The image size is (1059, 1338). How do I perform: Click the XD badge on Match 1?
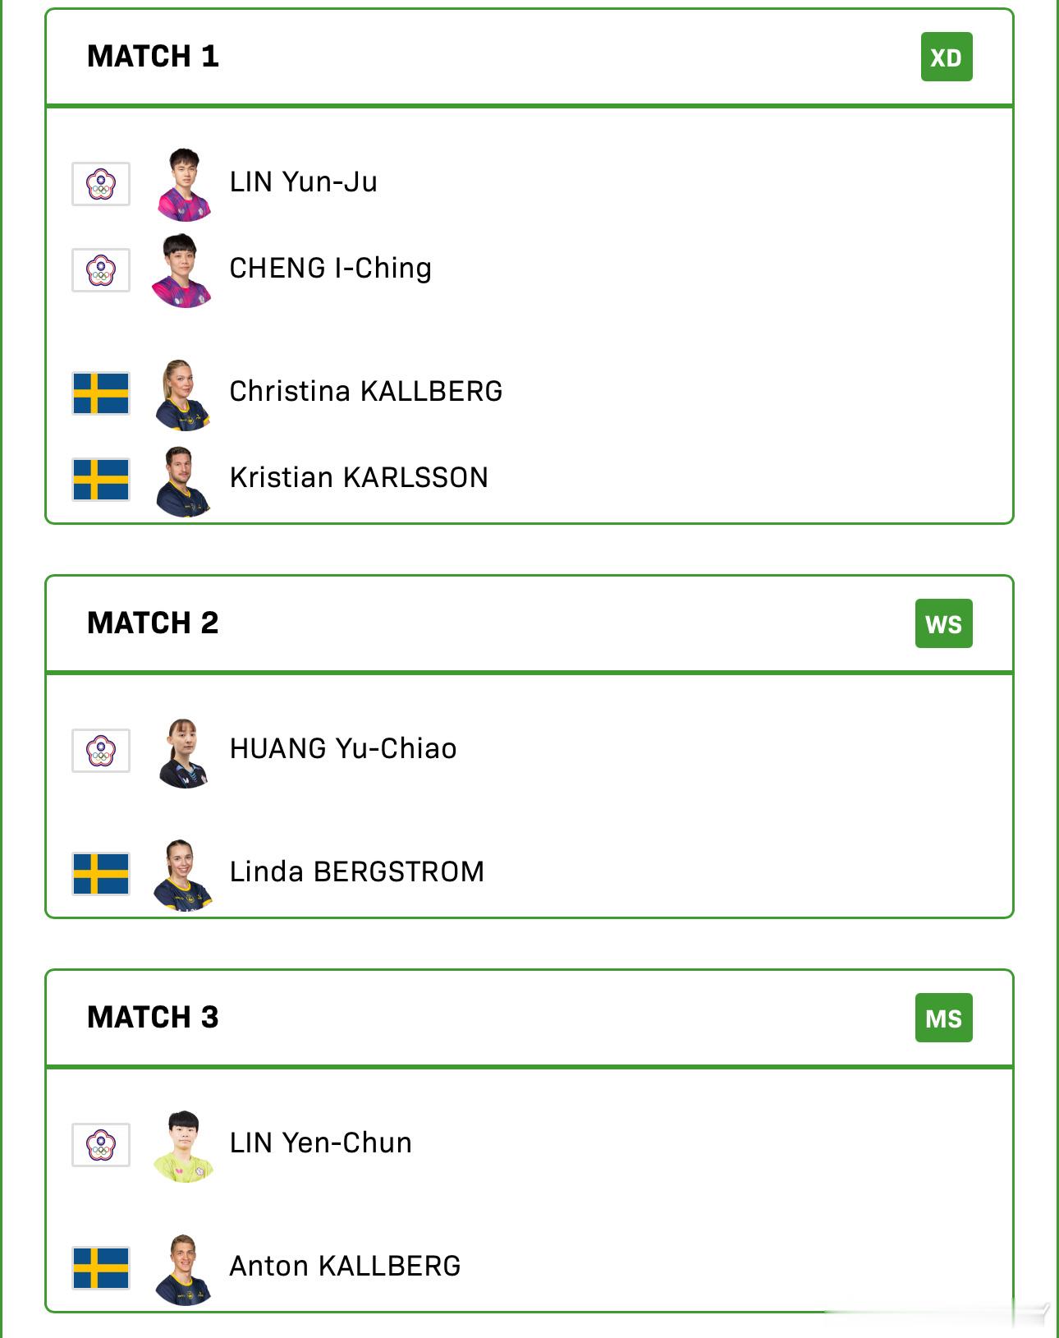click(947, 57)
